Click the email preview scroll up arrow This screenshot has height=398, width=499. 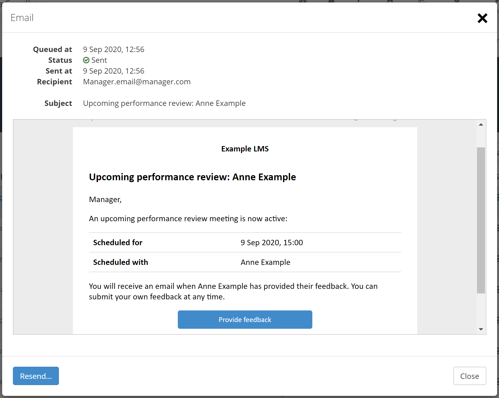pos(481,124)
